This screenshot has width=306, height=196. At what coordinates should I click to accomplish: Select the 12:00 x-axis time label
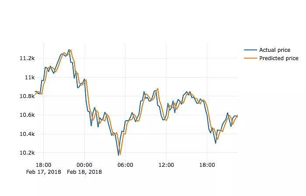point(166,165)
